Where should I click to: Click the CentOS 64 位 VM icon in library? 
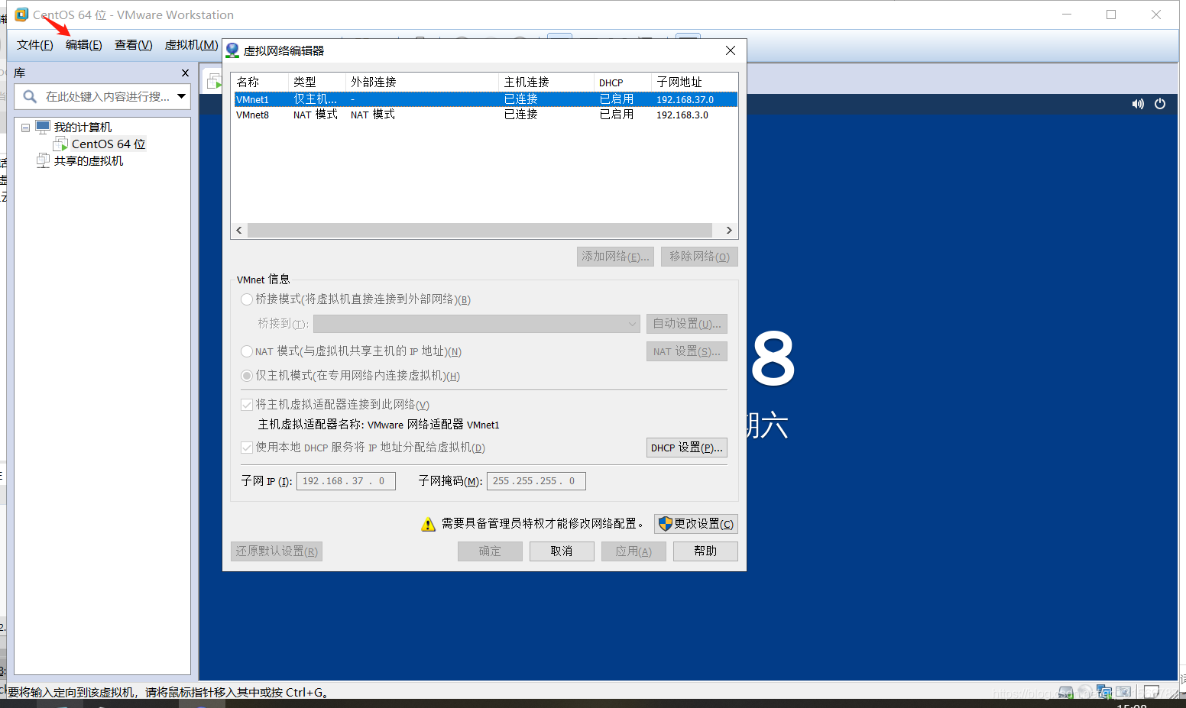click(60, 144)
